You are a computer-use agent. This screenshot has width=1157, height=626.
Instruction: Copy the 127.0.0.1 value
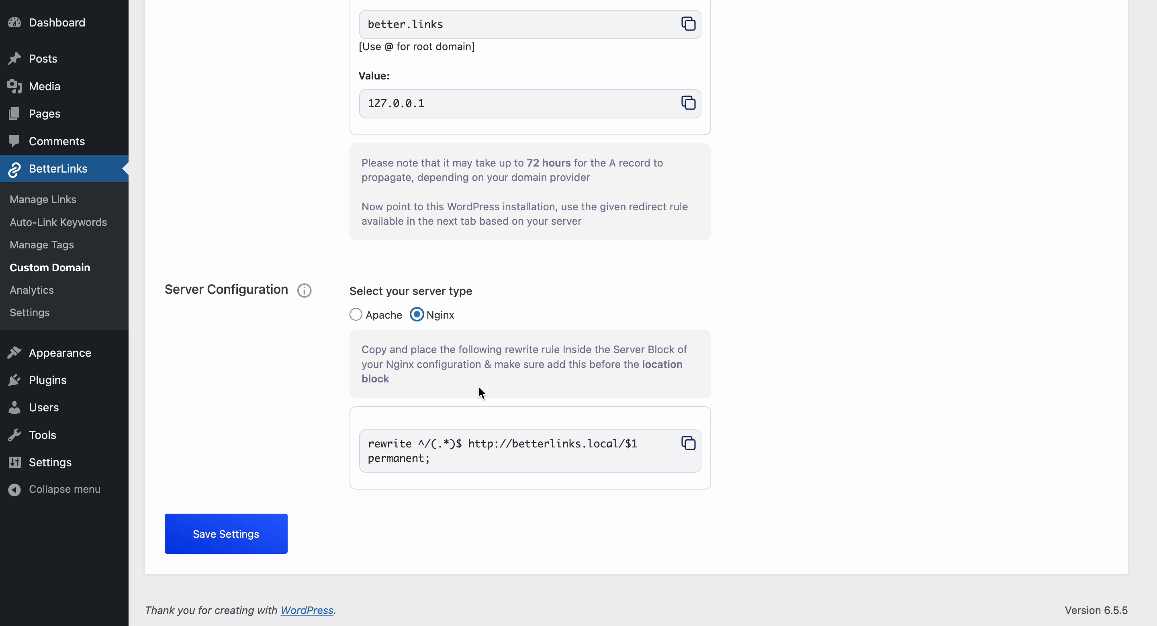pos(688,103)
